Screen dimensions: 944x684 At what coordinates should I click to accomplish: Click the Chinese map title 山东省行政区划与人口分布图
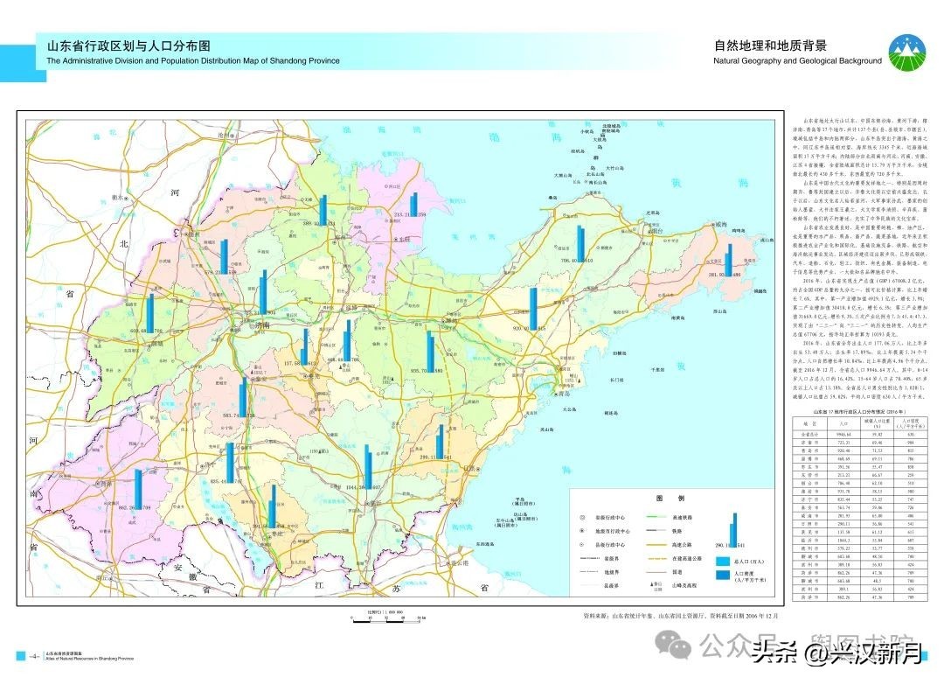(128, 46)
